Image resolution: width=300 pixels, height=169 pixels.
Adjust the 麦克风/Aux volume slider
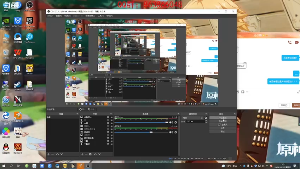point(141,122)
